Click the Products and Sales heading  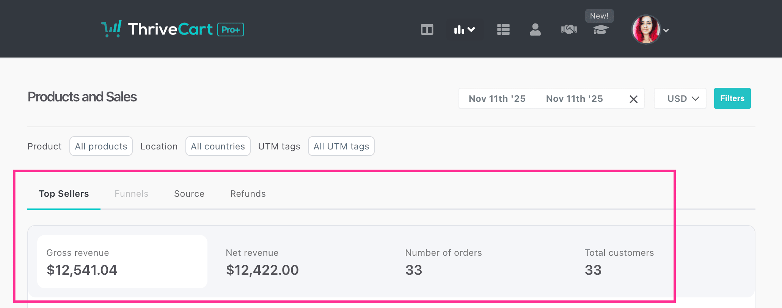[82, 97]
